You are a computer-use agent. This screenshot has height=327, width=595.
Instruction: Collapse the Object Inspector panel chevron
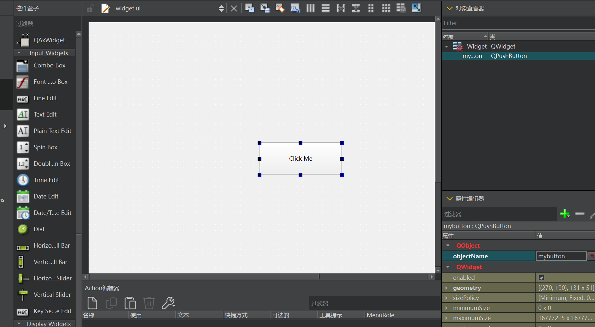tap(450, 8)
